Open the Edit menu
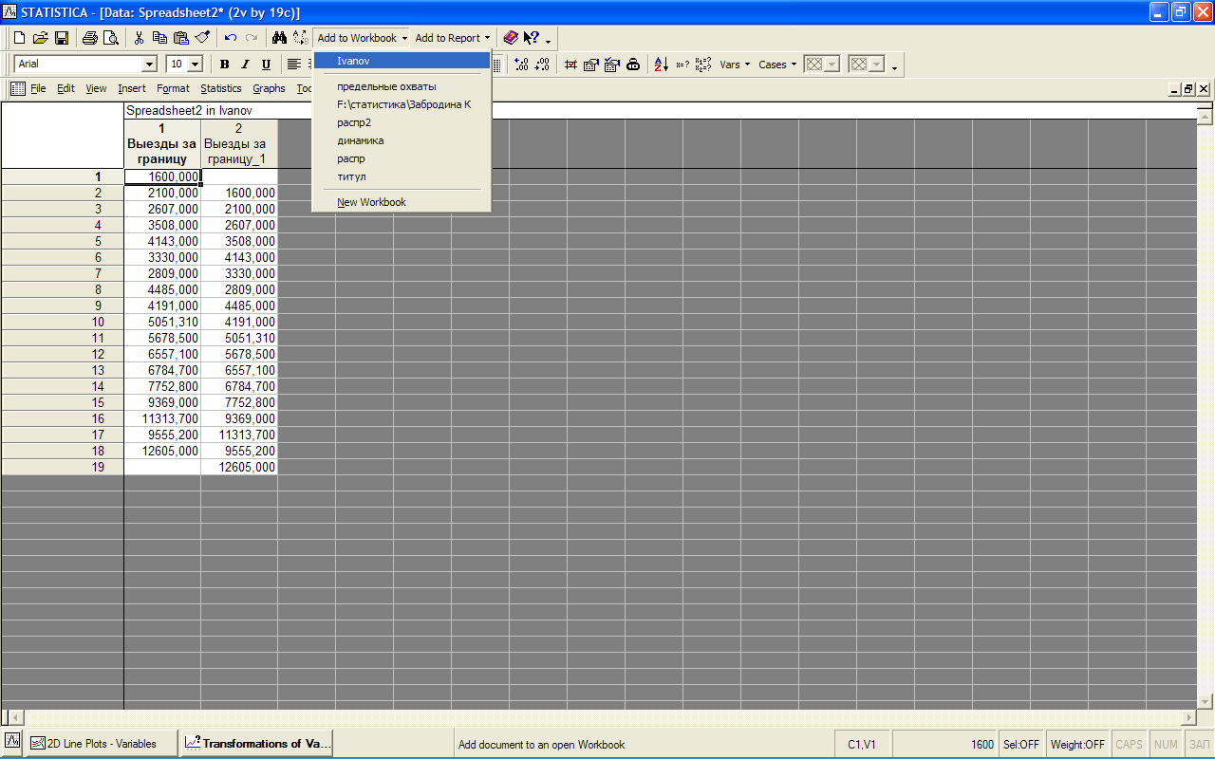1215x759 pixels. pyautogui.click(x=65, y=88)
